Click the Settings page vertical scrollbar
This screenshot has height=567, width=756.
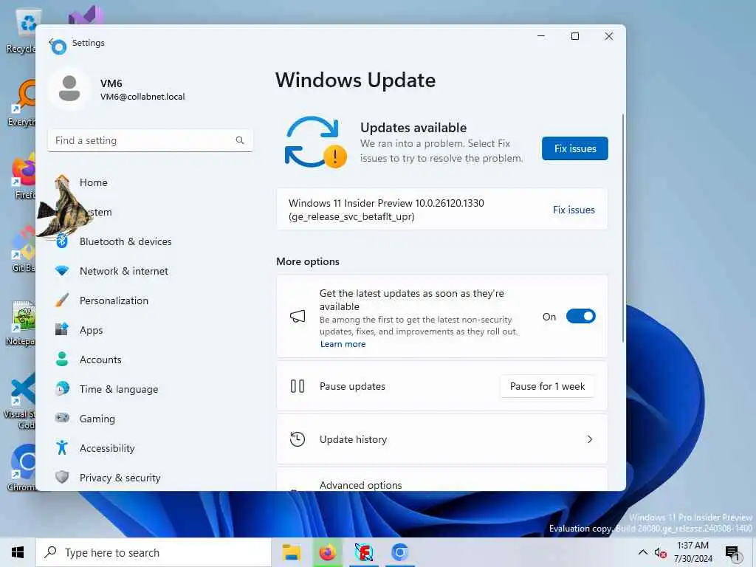click(x=622, y=227)
